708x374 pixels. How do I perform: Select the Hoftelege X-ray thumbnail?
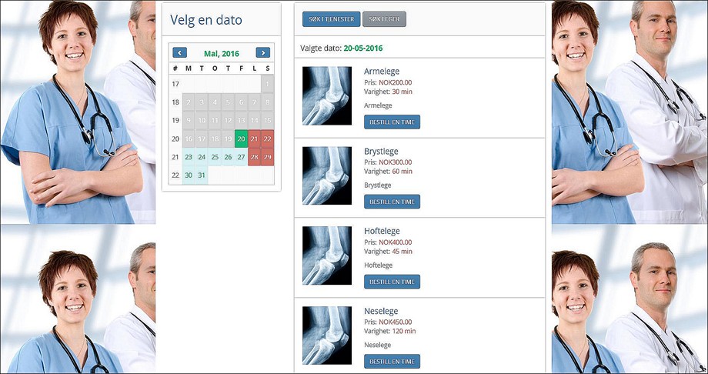tap(326, 255)
